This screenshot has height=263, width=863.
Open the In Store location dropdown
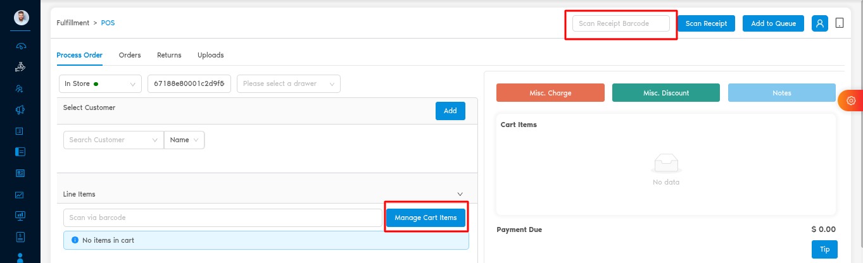pyautogui.click(x=100, y=83)
